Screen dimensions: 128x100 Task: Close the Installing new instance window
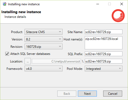point(122,4)
